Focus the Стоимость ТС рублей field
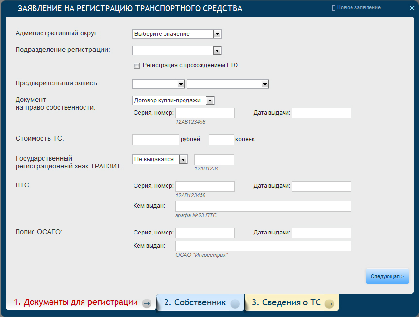The height and width of the screenshot is (317, 419). click(155, 140)
